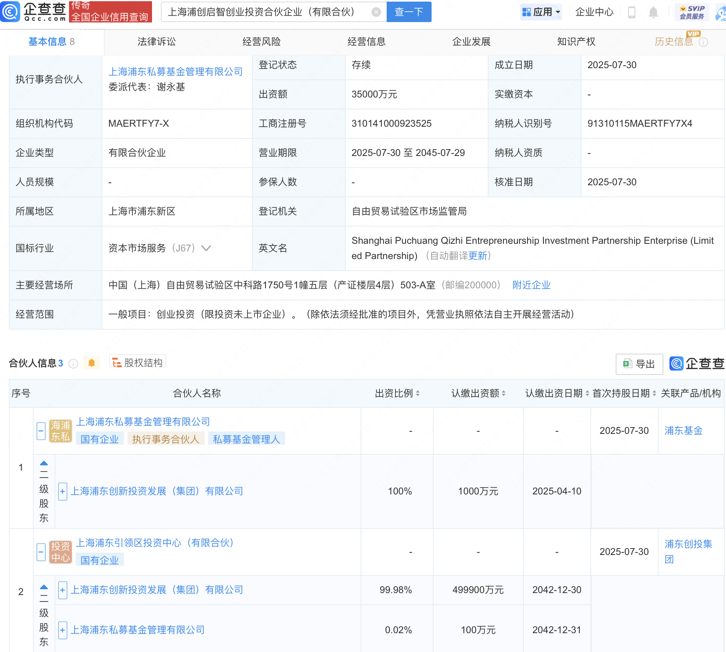Viewport: 726px width, 652px height.
Task: Select registration number 310141000923525
Action: 391,124
